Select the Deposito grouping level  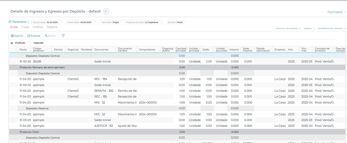(39, 43)
